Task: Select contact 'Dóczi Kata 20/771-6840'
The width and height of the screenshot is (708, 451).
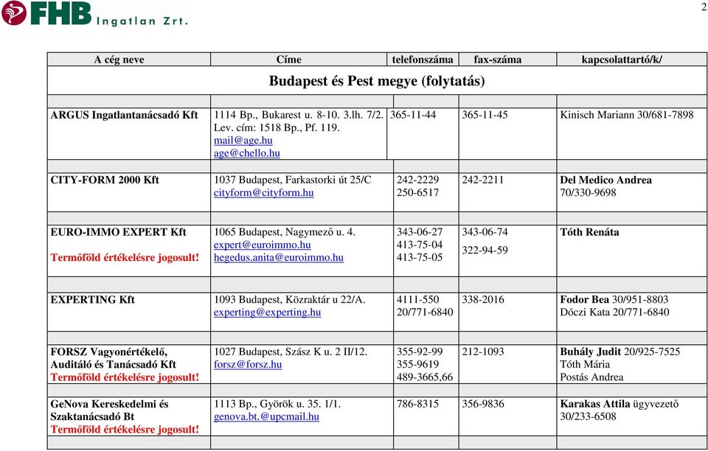Action: tap(614, 312)
